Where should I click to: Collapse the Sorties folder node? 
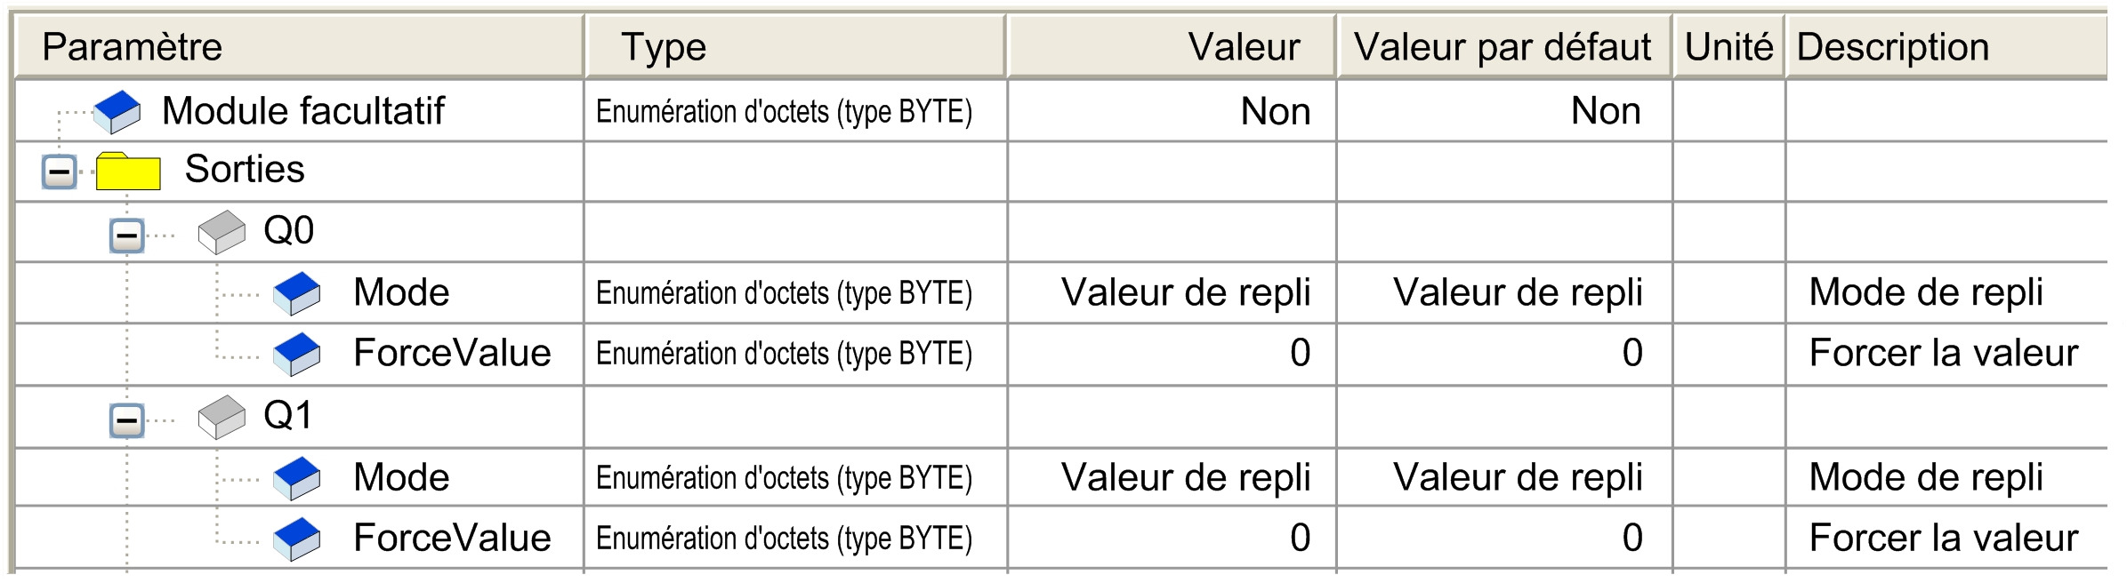(x=60, y=171)
